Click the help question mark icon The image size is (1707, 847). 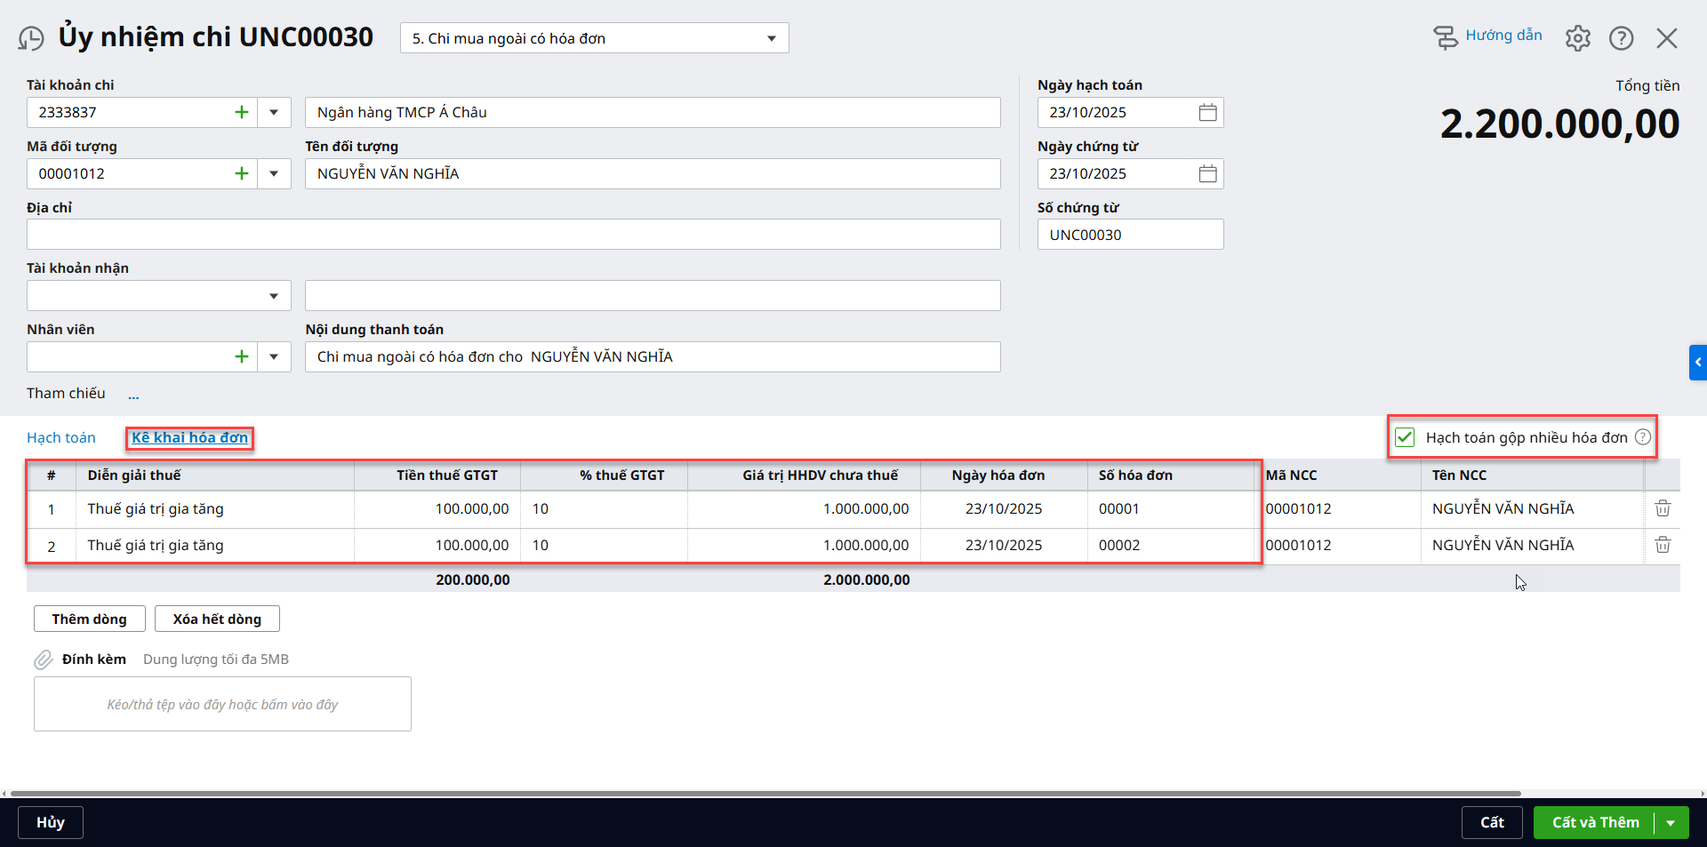pyautogui.click(x=1621, y=38)
